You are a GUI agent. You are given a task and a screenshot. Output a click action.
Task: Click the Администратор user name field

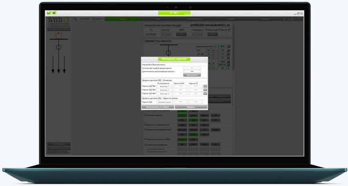[164, 102]
